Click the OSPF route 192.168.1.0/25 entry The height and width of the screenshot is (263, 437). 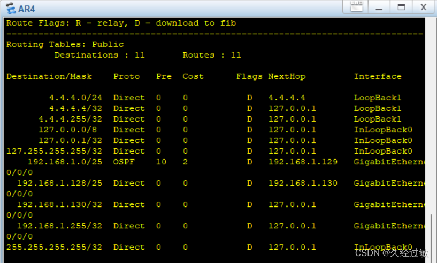coord(65,162)
